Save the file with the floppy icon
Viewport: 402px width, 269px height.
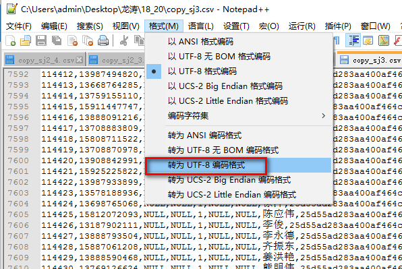click(x=41, y=40)
